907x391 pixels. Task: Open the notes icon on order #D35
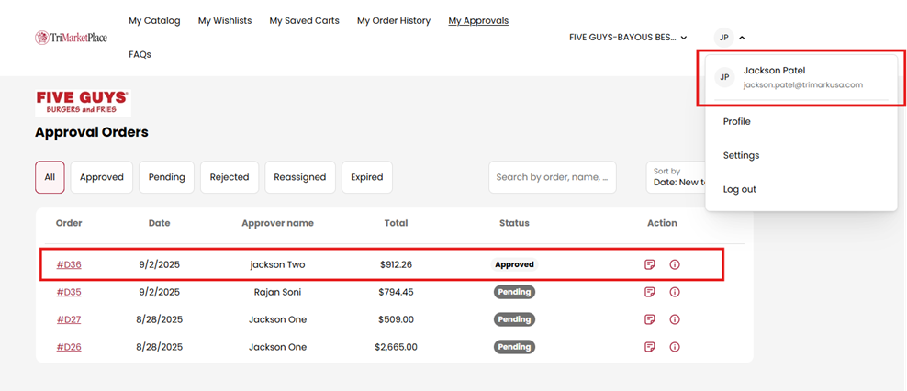coord(650,292)
